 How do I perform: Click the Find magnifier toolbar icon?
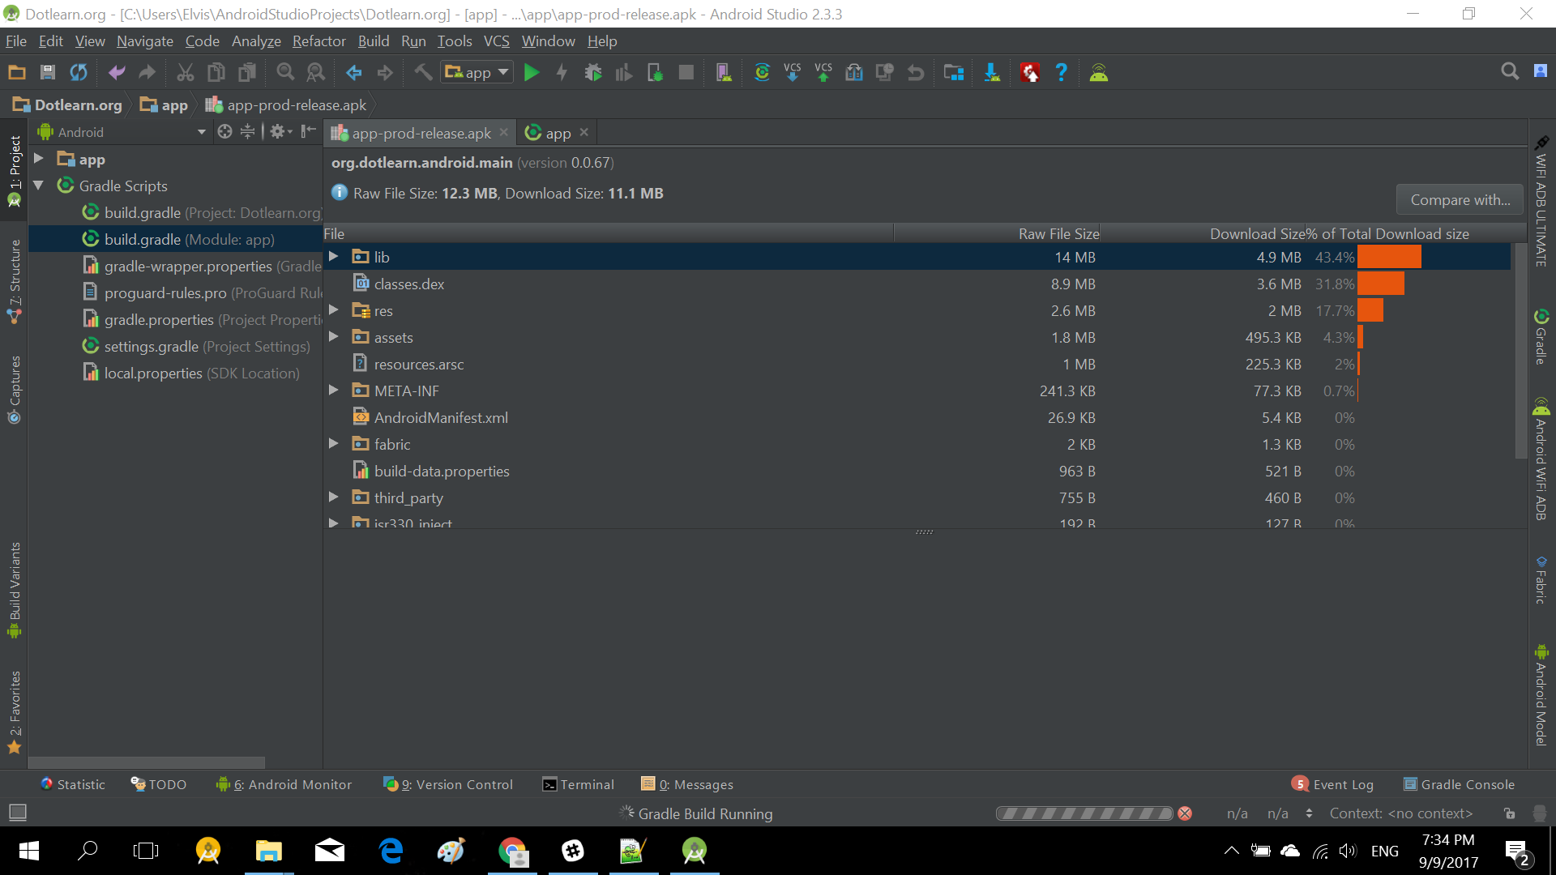point(285,73)
